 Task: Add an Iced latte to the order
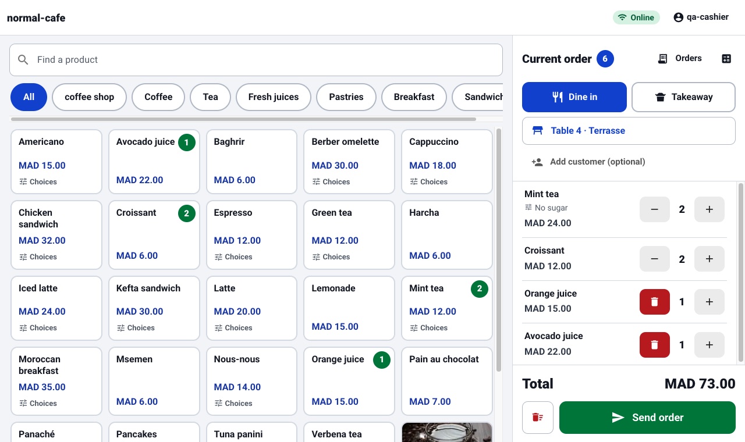click(x=56, y=308)
